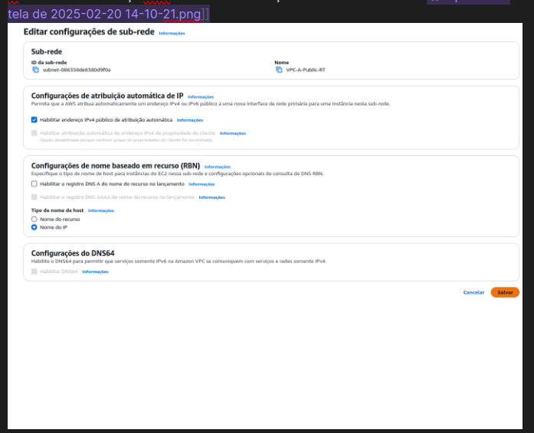Click the Salvar button

505,292
